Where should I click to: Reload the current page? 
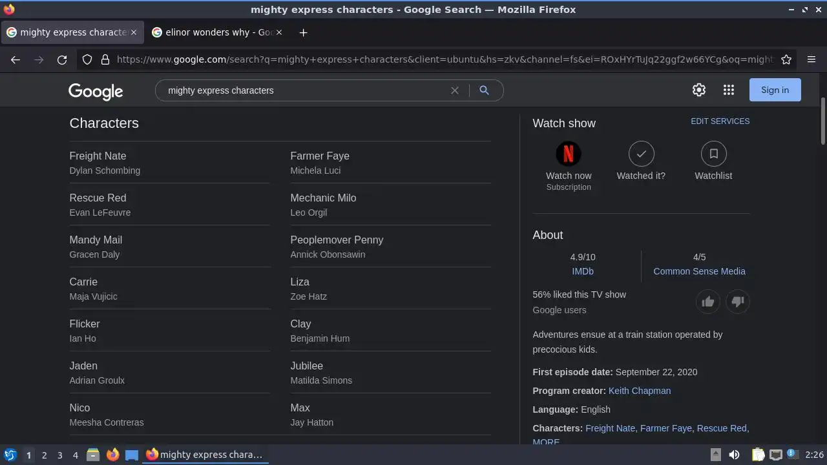coord(62,59)
